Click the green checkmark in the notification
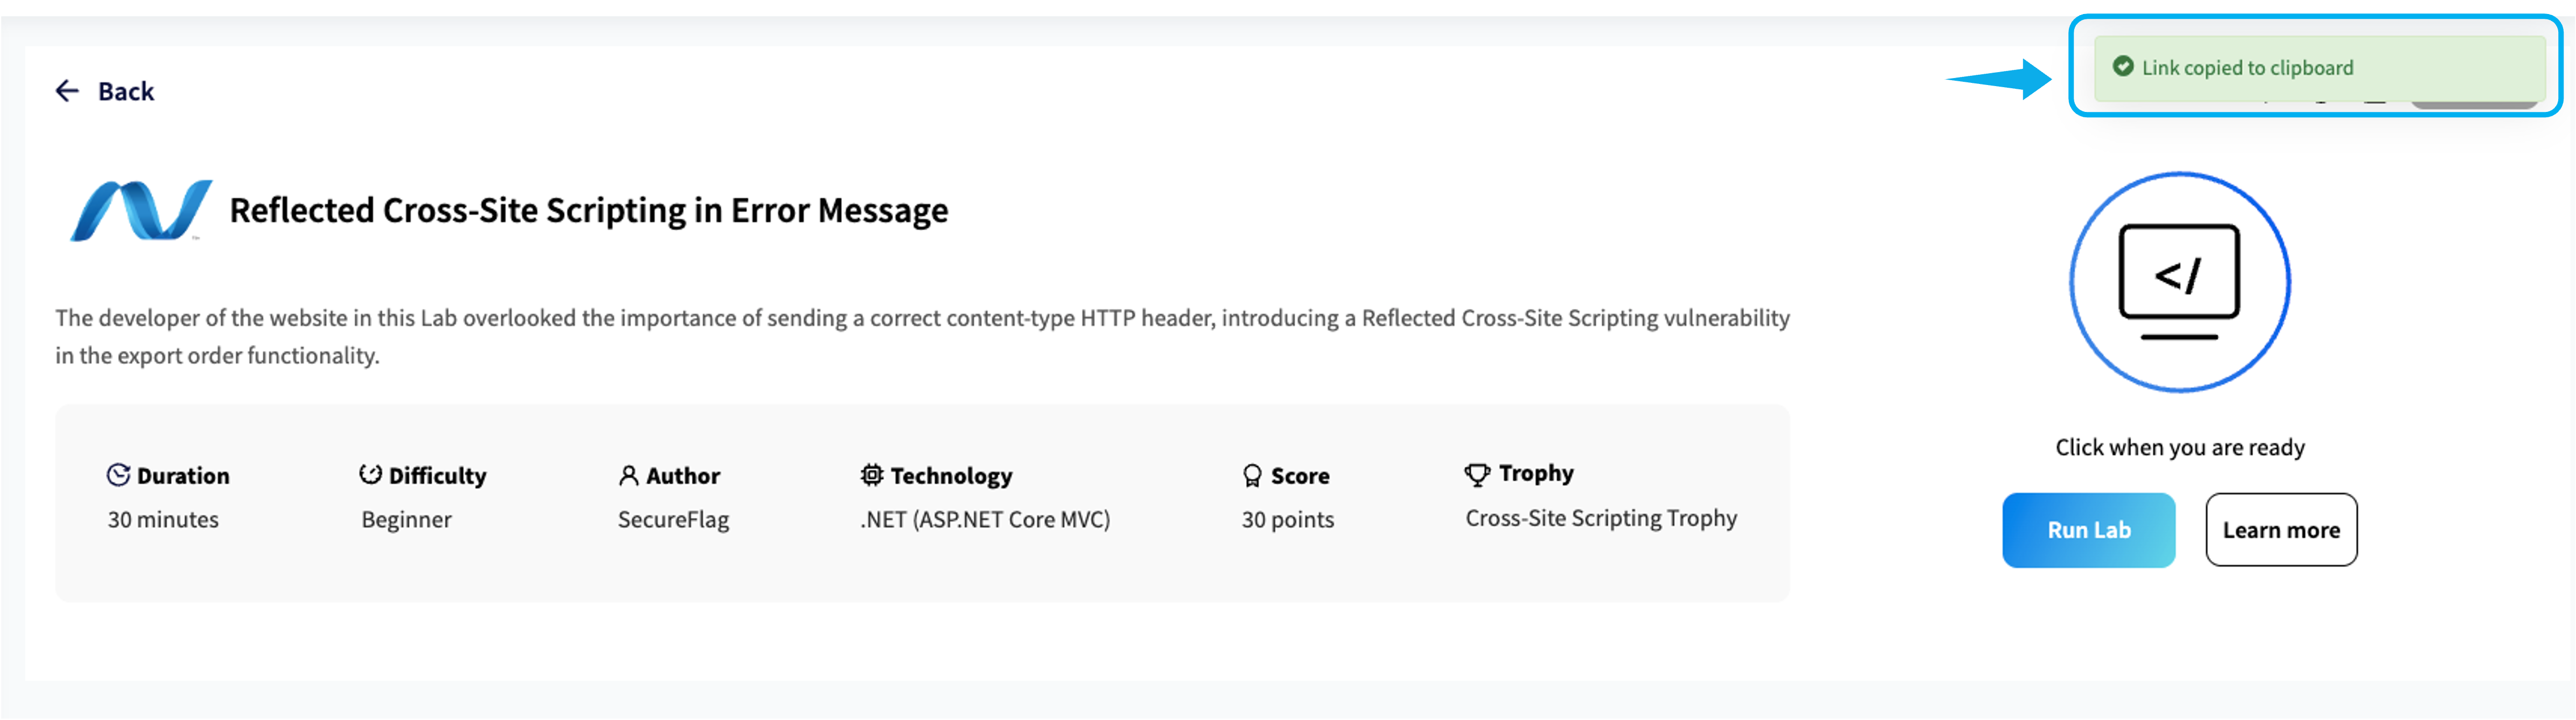Viewport: 2576px width, 720px height. (x=2122, y=67)
